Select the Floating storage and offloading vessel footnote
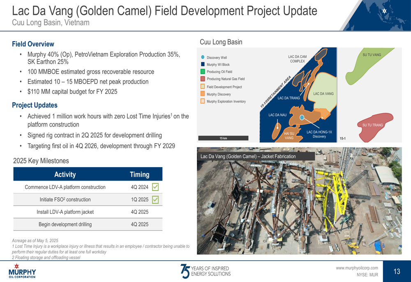 click(46, 258)
